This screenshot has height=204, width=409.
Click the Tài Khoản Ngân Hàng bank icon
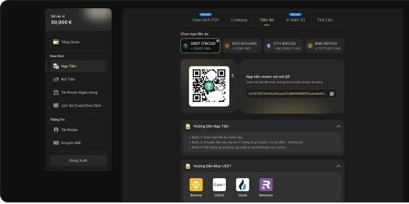point(56,92)
